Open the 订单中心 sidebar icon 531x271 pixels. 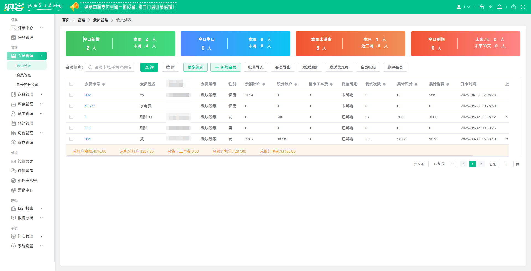click(13, 28)
